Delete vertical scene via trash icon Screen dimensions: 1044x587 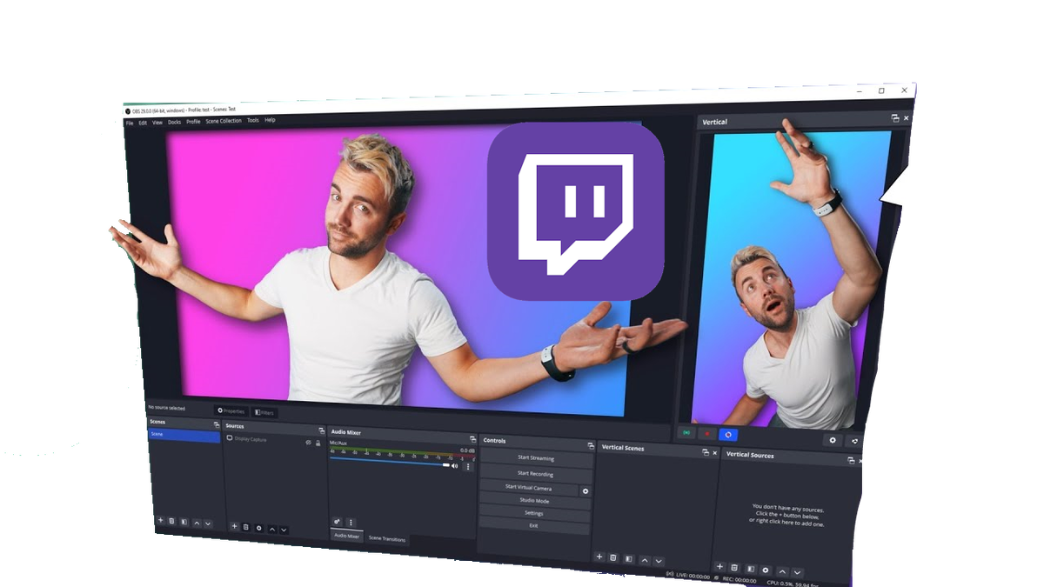point(613,557)
